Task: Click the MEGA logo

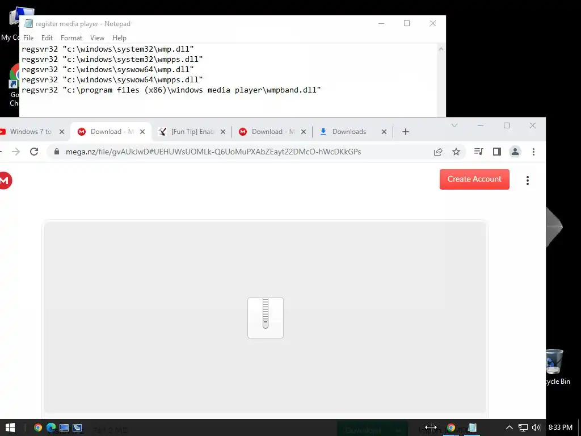Action: tap(5, 181)
